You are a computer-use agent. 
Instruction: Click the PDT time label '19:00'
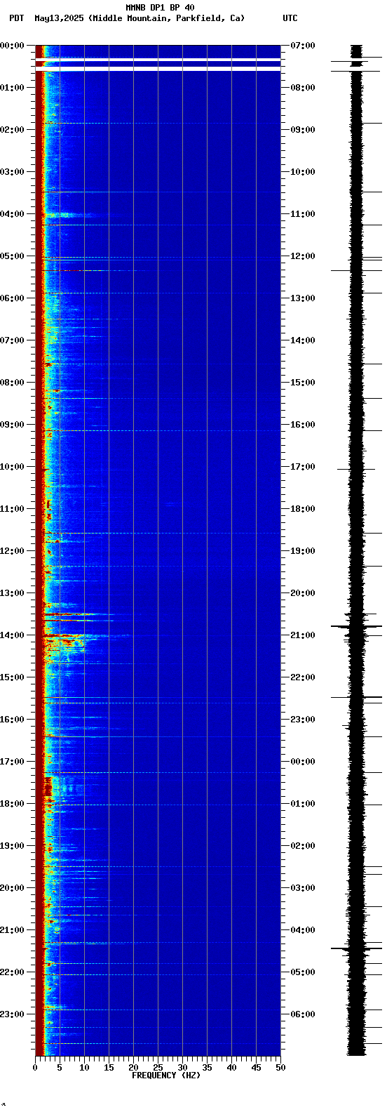pos(12,846)
